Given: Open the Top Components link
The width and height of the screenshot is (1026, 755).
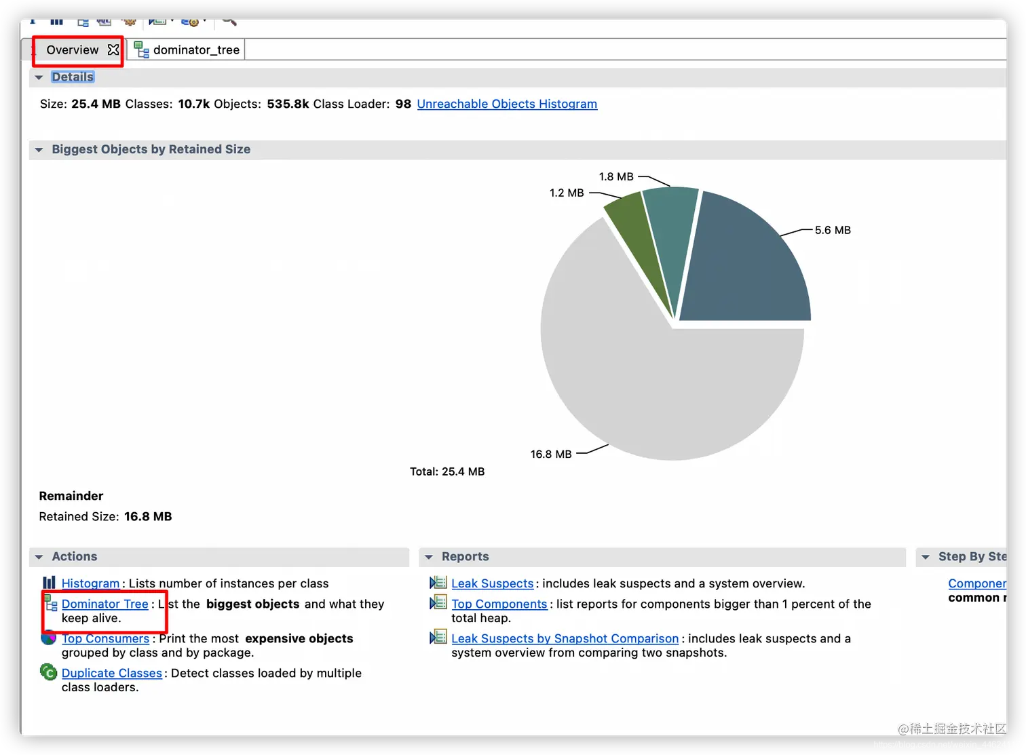Looking at the screenshot, I should tap(499, 604).
